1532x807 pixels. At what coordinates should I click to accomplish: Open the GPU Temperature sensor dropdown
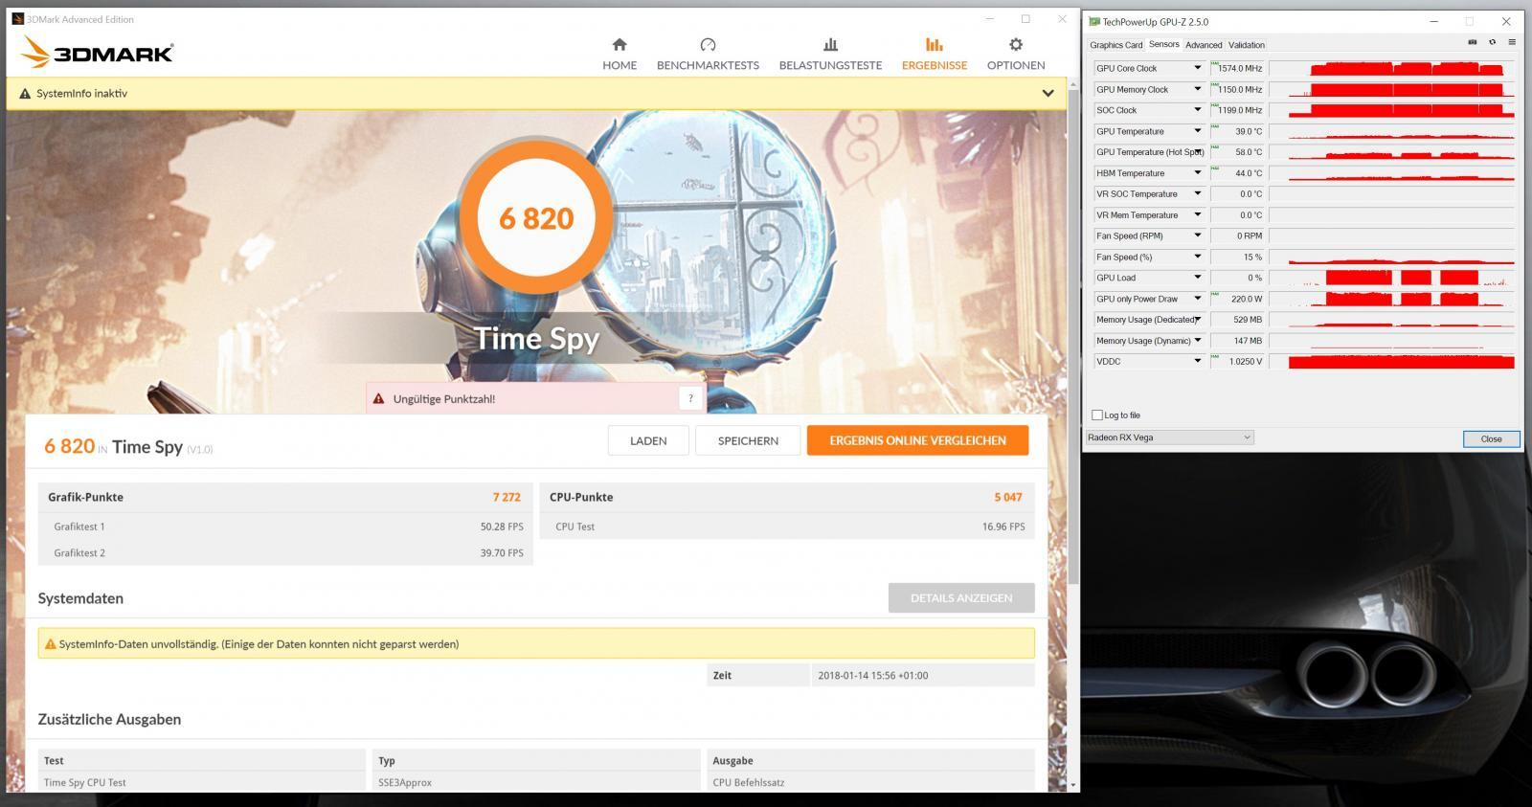[x=1197, y=131]
